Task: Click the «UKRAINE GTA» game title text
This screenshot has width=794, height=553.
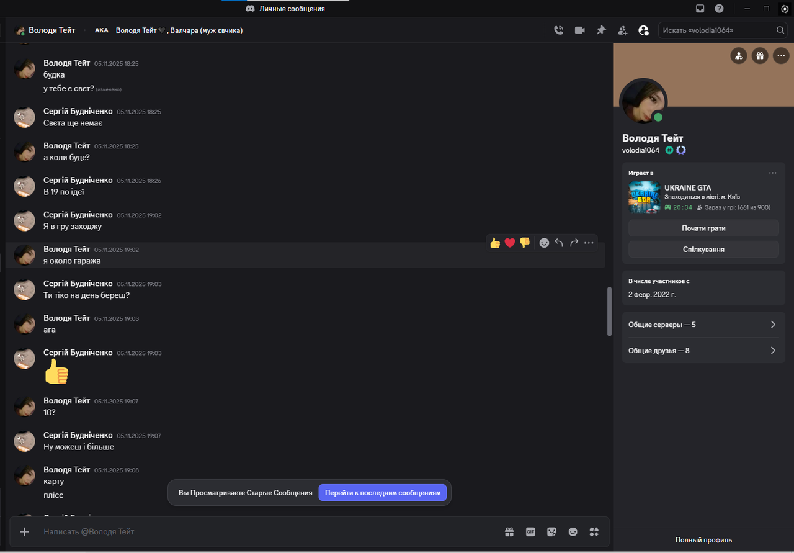Action: [x=687, y=187]
